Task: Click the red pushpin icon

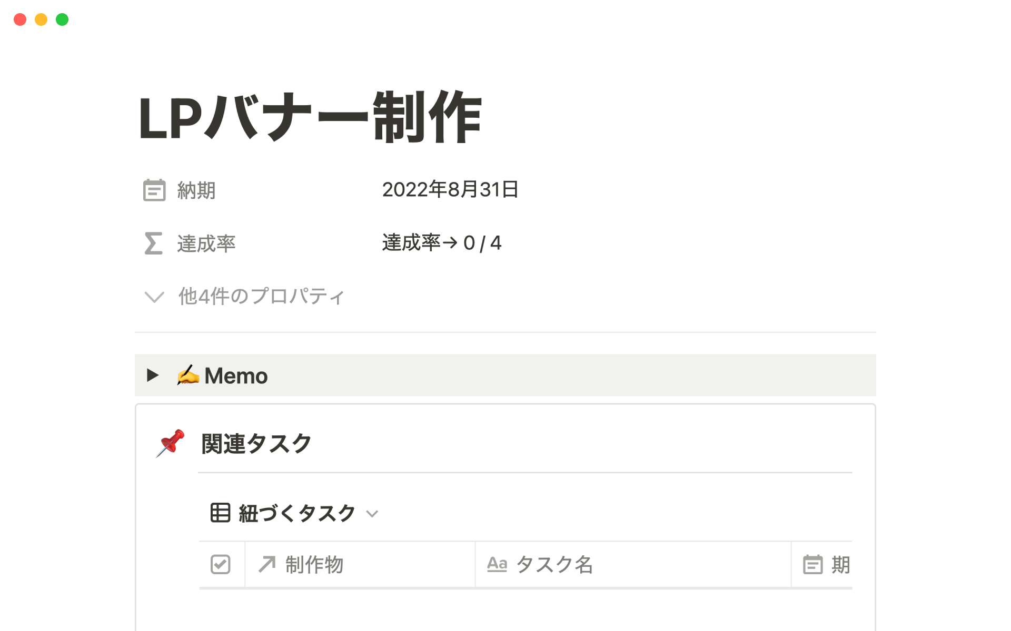Action: click(x=171, y=443)
